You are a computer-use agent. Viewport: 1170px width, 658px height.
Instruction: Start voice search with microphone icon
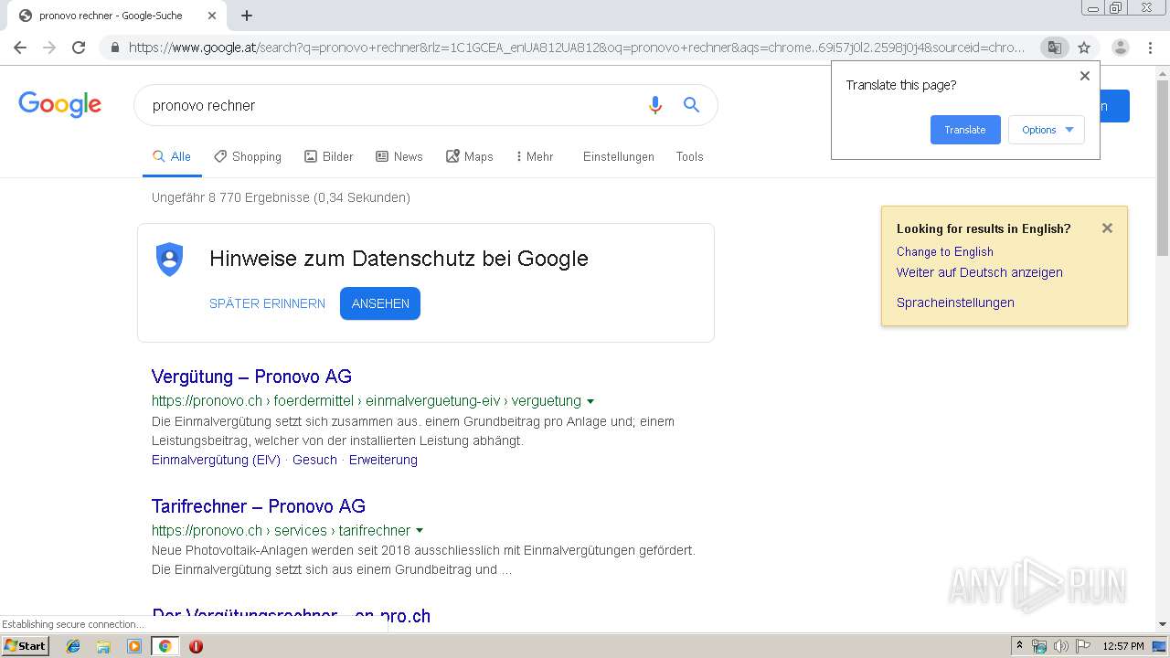[654, 105]
